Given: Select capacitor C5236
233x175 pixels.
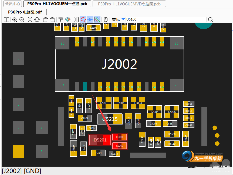Looking at the screenshot, I should 153,124.
